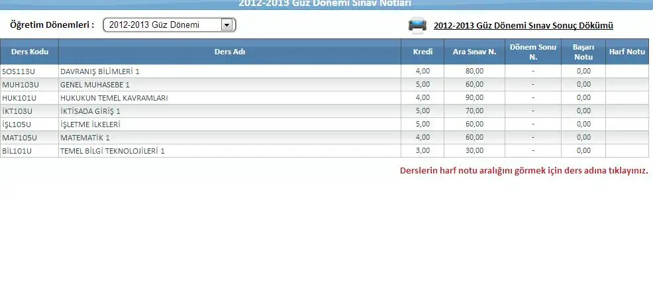Open 2012-2013 Güz Dönemi Sınav Sonuç Dökümü link

tap(523, 26)
